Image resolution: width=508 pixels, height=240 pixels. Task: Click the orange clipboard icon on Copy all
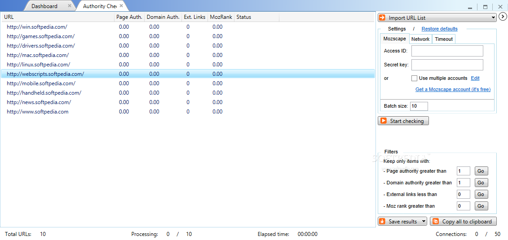[x=436, y=221]
